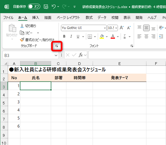Switch to the 描画 tab

[48, 17]
